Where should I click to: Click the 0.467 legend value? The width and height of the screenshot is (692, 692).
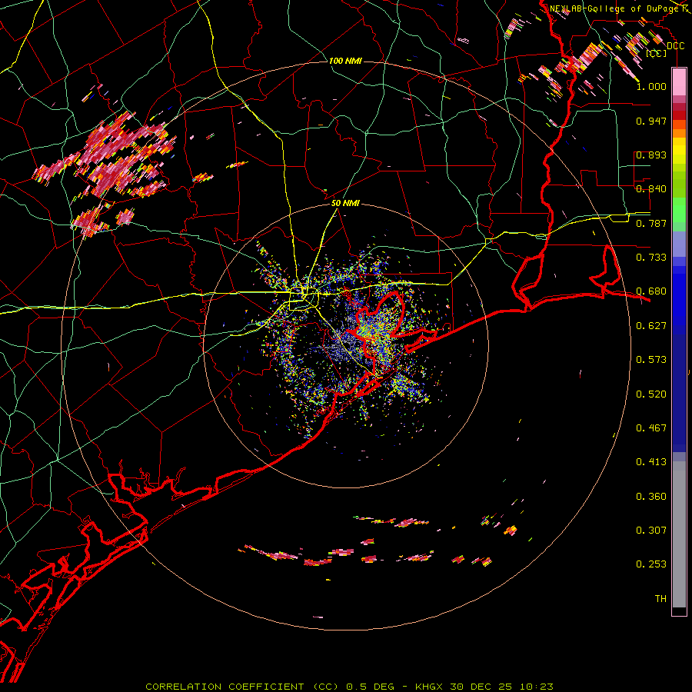tap(651, 428)
